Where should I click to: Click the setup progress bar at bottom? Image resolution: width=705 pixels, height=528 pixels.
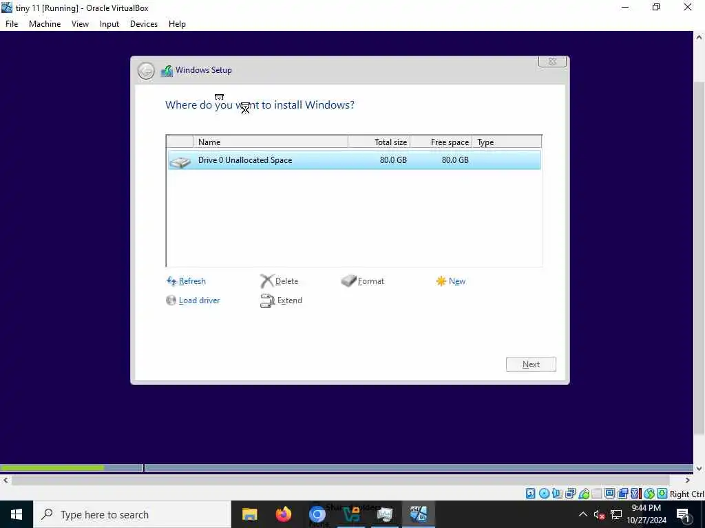(346, 467)
